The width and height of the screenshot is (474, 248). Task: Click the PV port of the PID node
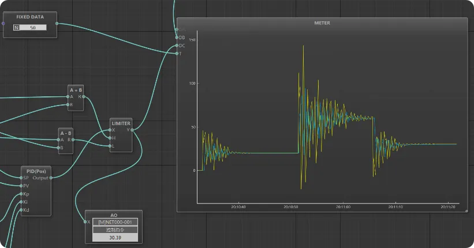[21, 186]
